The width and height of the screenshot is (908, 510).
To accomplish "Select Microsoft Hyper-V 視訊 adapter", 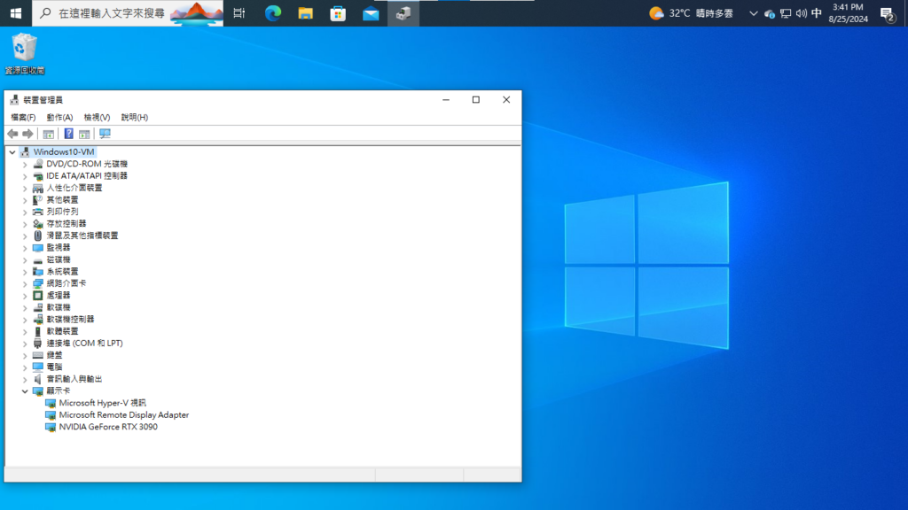I will [103, 403].
